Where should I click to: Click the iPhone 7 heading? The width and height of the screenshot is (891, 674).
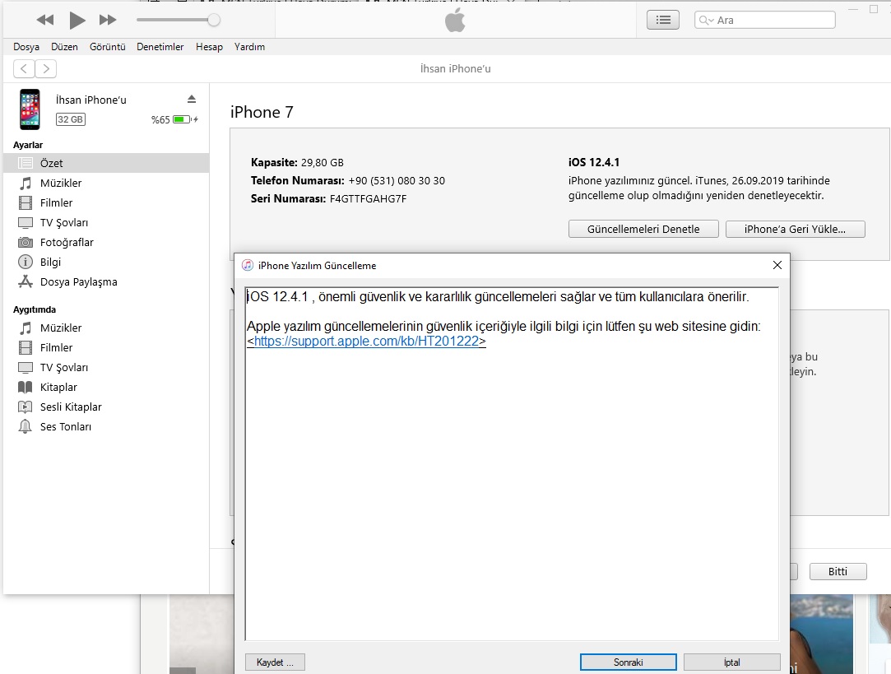[x=262, y=112]
